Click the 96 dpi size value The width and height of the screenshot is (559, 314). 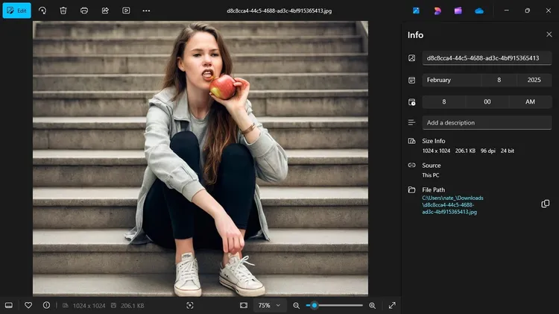487,151
